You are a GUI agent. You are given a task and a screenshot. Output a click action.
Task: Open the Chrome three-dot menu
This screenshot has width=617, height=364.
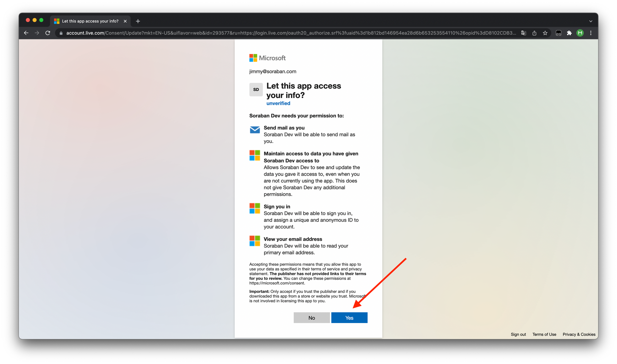(591, 33)
